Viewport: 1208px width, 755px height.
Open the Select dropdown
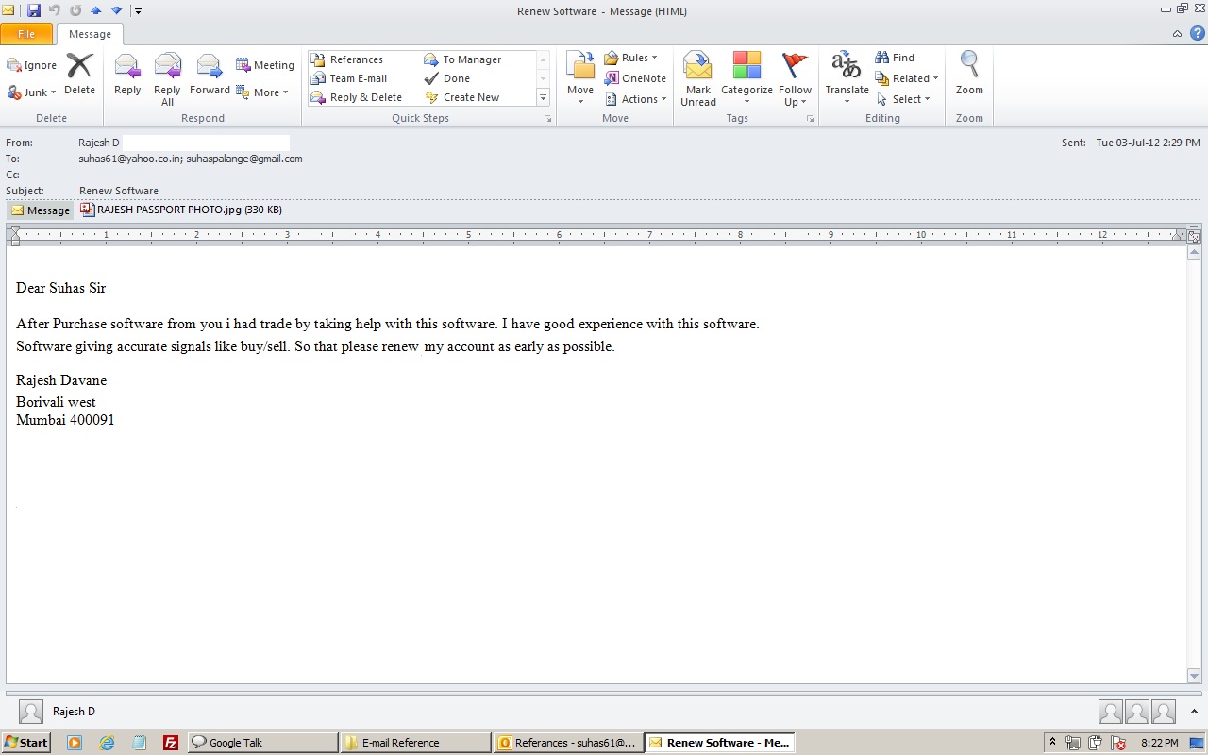[903, 99]
